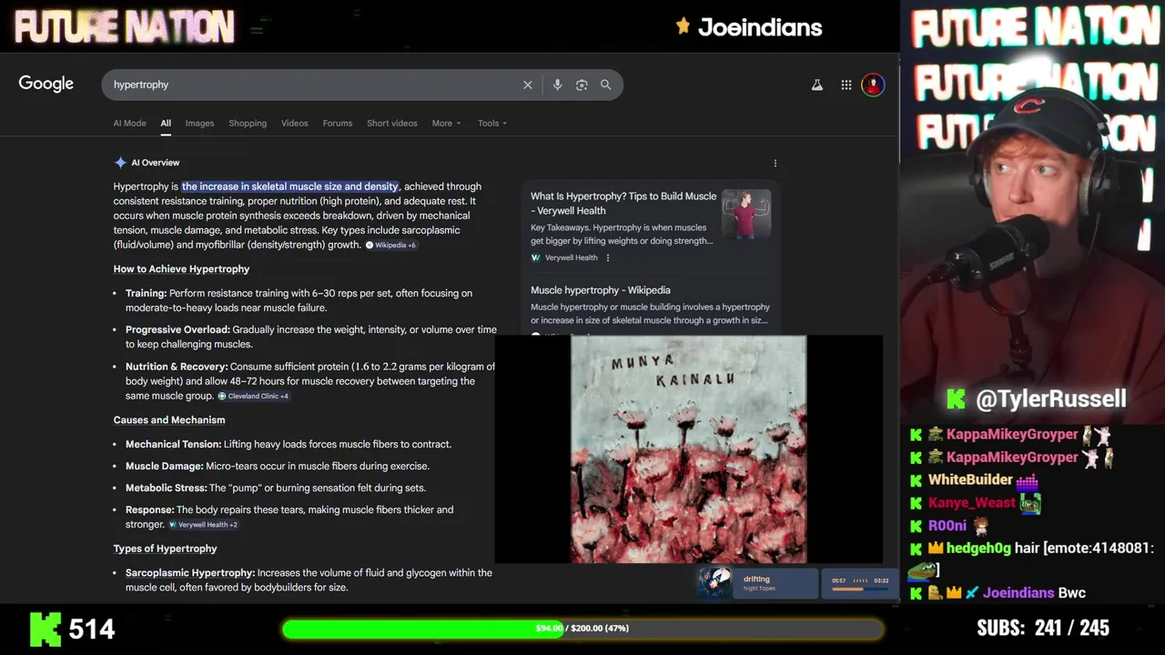This screenshot has width=1165, height=655.
Task: Open the Google apps grid
Action: [x=846, y=85]
